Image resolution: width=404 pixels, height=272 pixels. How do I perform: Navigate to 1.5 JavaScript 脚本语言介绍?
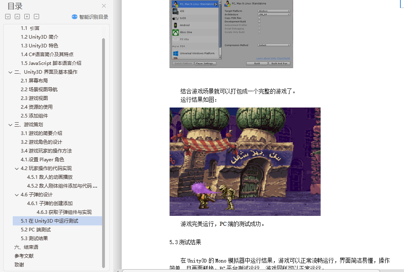[x=51, y=63]
